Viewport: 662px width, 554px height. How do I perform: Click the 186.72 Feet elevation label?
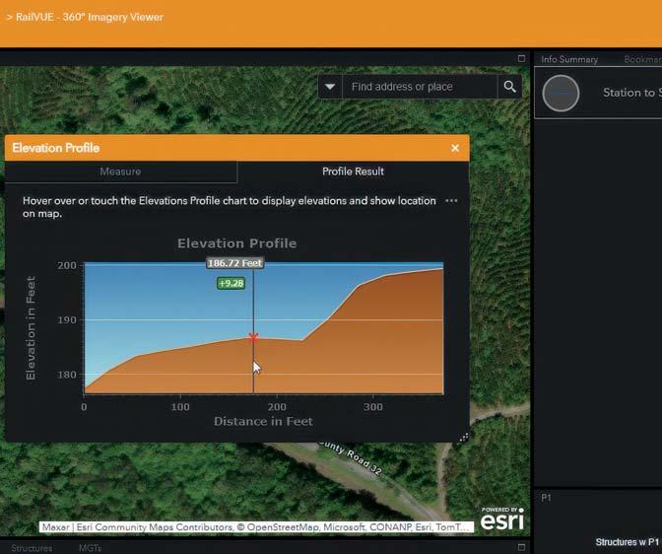pos(234,263)
